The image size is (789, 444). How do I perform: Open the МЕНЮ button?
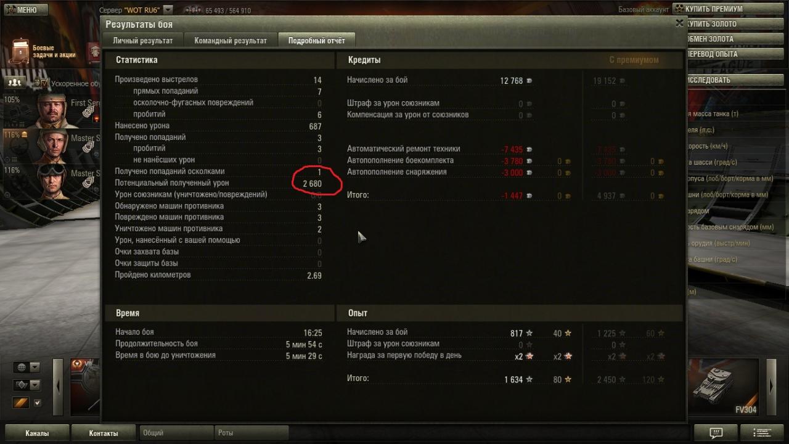click(x=25, y=10)
